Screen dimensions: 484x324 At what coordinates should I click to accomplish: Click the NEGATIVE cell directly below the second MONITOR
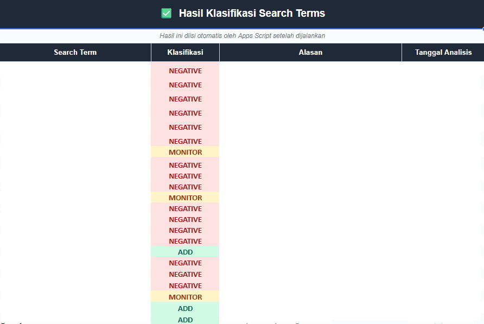tap(185, 208)
